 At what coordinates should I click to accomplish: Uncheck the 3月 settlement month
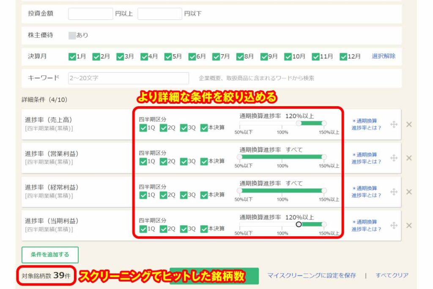point(120,57)
